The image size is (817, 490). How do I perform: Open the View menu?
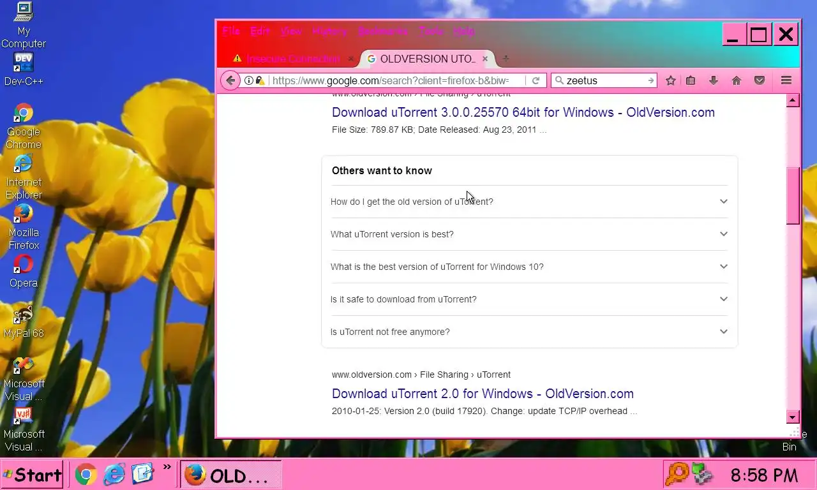point(291,31)
